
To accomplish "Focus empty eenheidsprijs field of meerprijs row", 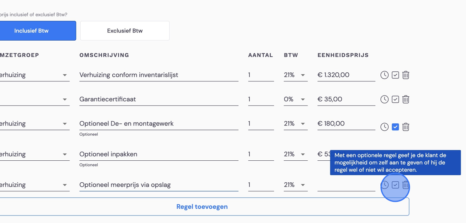I will click(x=346, y=185).
